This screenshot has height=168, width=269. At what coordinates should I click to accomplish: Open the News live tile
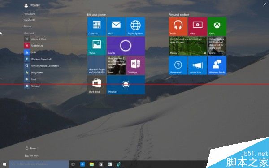(116, 65)
